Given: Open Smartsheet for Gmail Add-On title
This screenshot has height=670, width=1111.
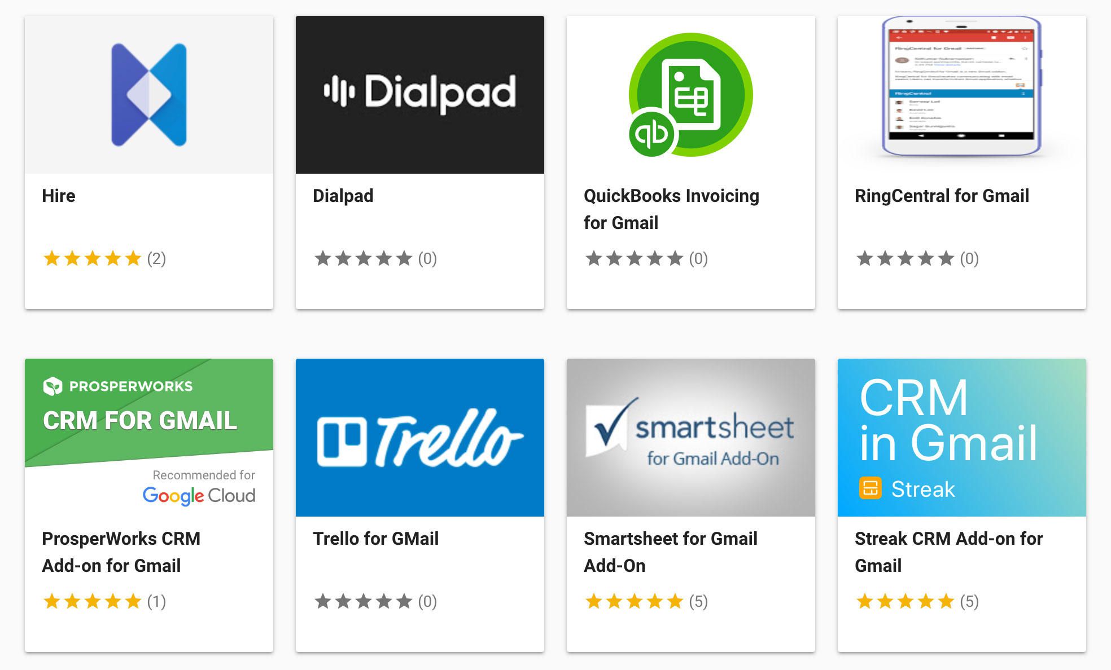Looking at the screenshot, I should pos(671,552).
